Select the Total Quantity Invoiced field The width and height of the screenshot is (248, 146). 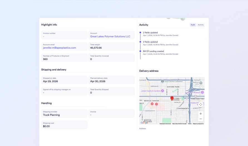111,58
